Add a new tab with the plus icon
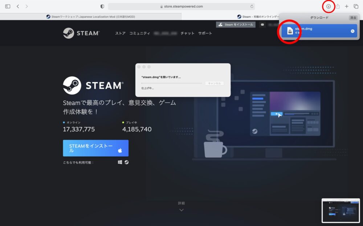 [x=347, y=7]
